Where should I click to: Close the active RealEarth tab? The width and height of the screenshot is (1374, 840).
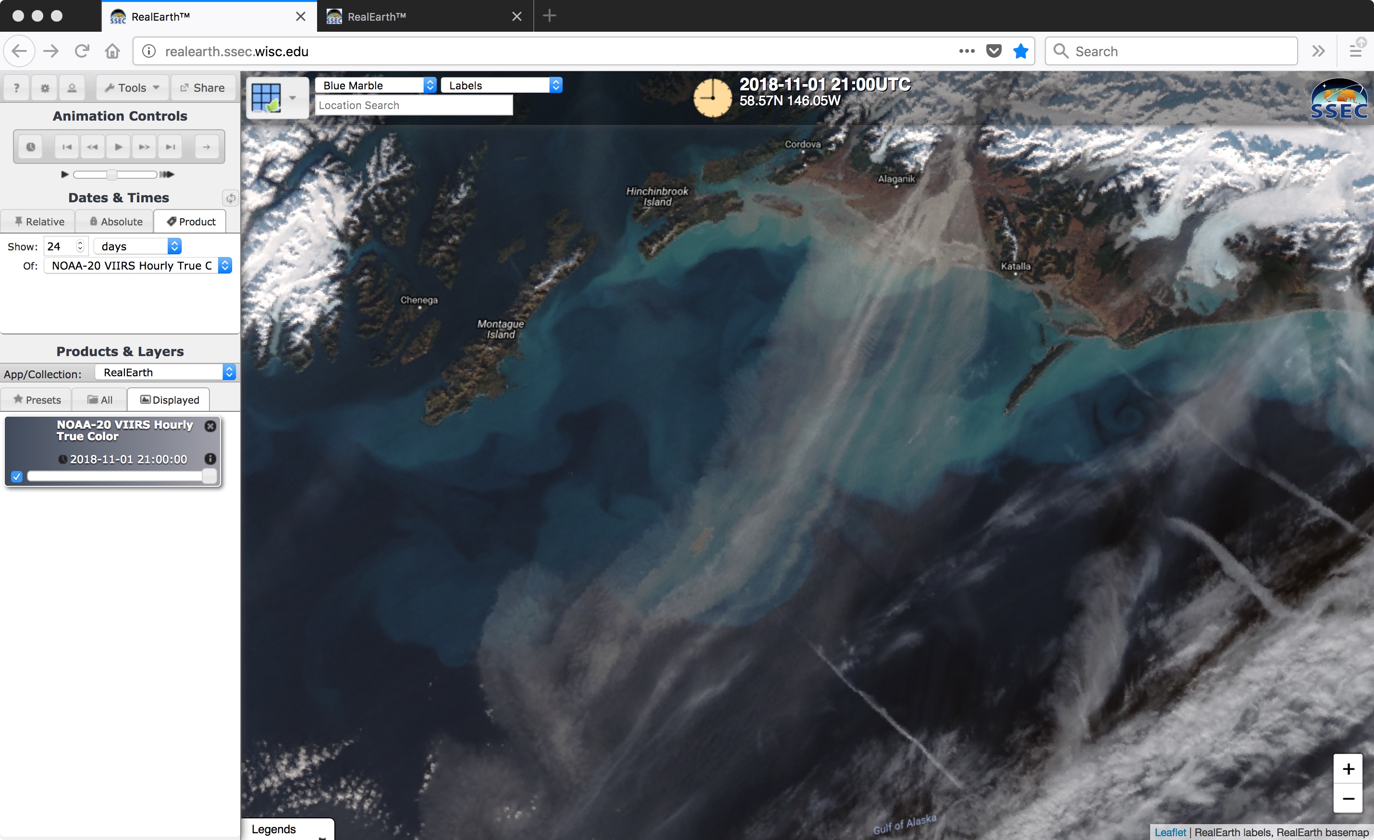pyautogui.click(x=301, y=16)
